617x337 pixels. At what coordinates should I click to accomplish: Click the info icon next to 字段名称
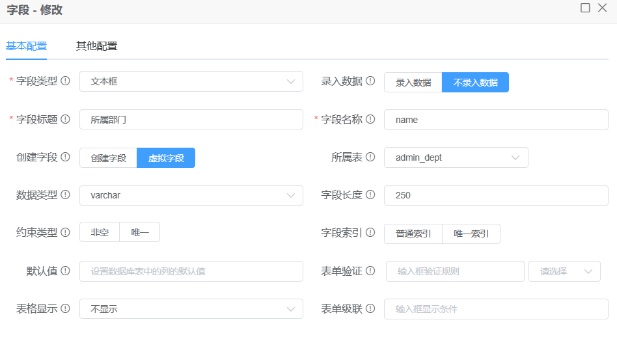click(370, 120)
